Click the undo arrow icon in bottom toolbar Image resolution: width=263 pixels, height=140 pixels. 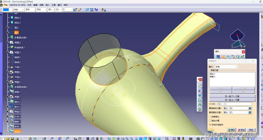(x=35, y=139)
